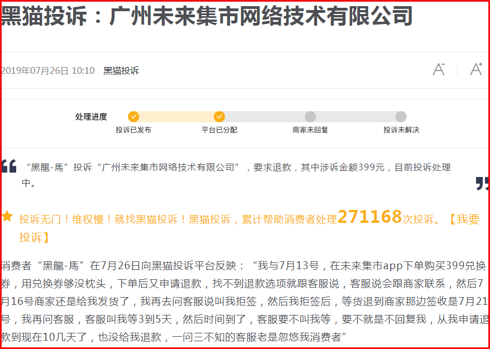This screenshot has width=490, height=349.
Task: Click the orange text 投诉无门！维权慢！
Action: [x=66, y=219]
